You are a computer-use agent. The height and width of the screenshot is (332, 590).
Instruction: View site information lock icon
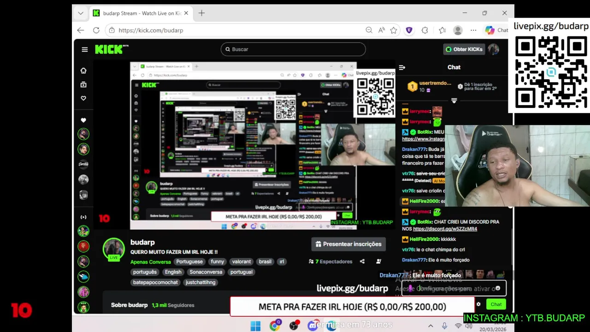(112, 30)
